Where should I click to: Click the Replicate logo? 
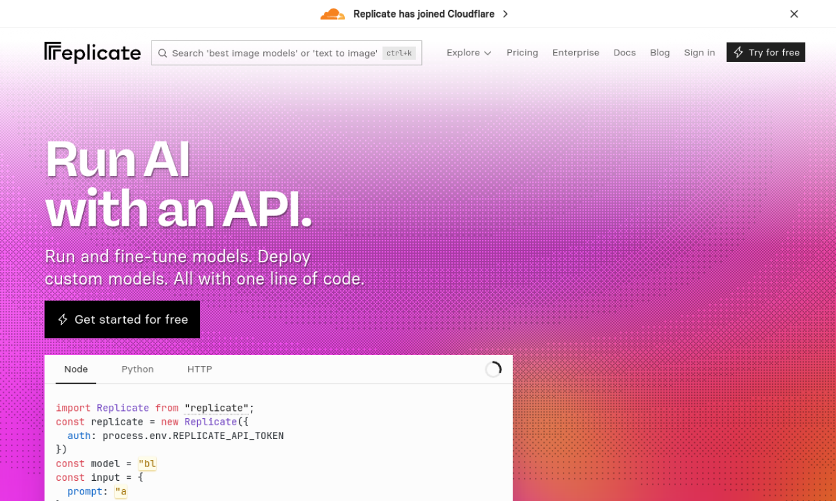click(x=92, y=53)
